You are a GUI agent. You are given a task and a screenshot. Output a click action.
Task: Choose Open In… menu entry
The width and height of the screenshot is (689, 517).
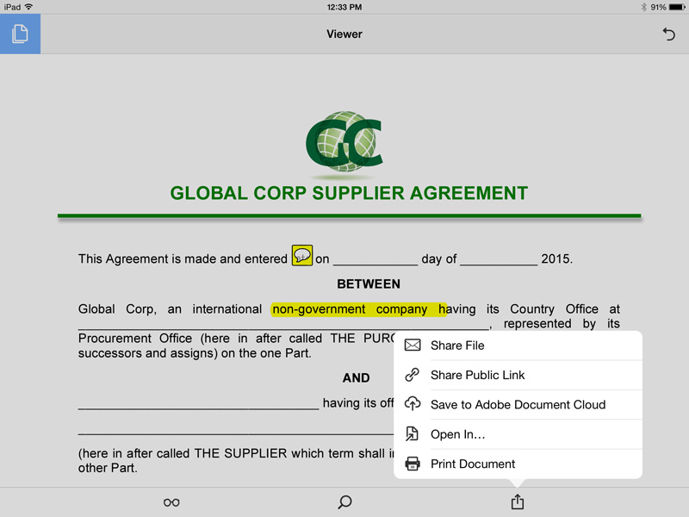(x=518, y=434)
